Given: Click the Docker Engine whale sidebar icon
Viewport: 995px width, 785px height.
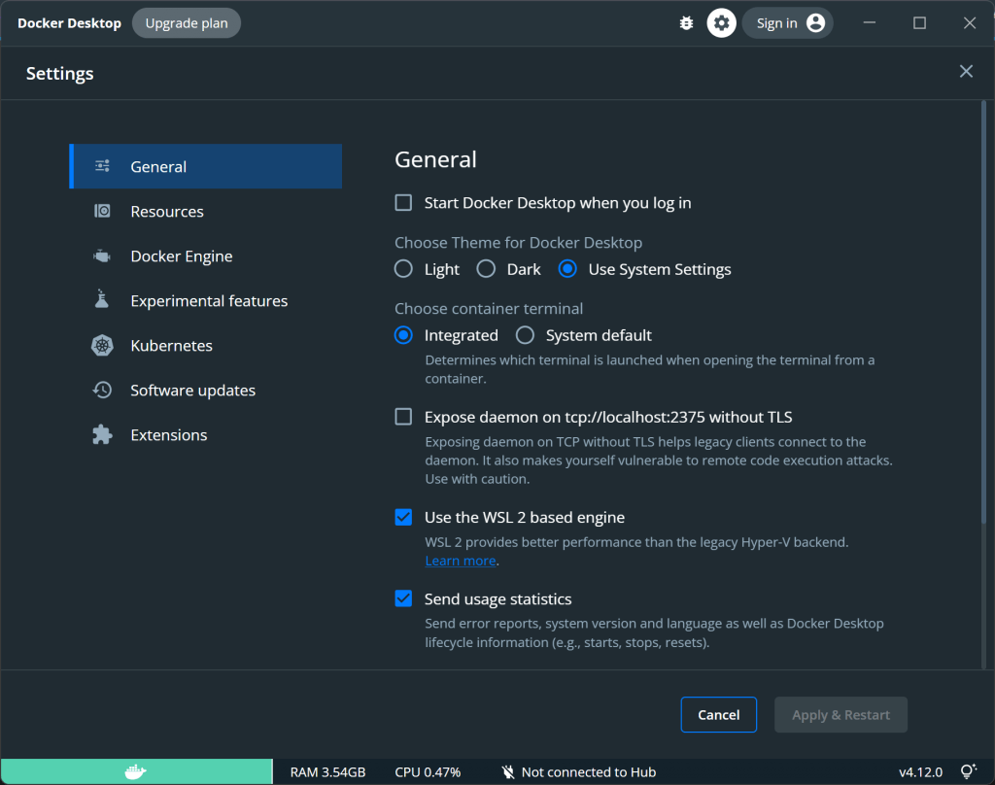Looking at the screenshot, I should [x=102, y=256].
